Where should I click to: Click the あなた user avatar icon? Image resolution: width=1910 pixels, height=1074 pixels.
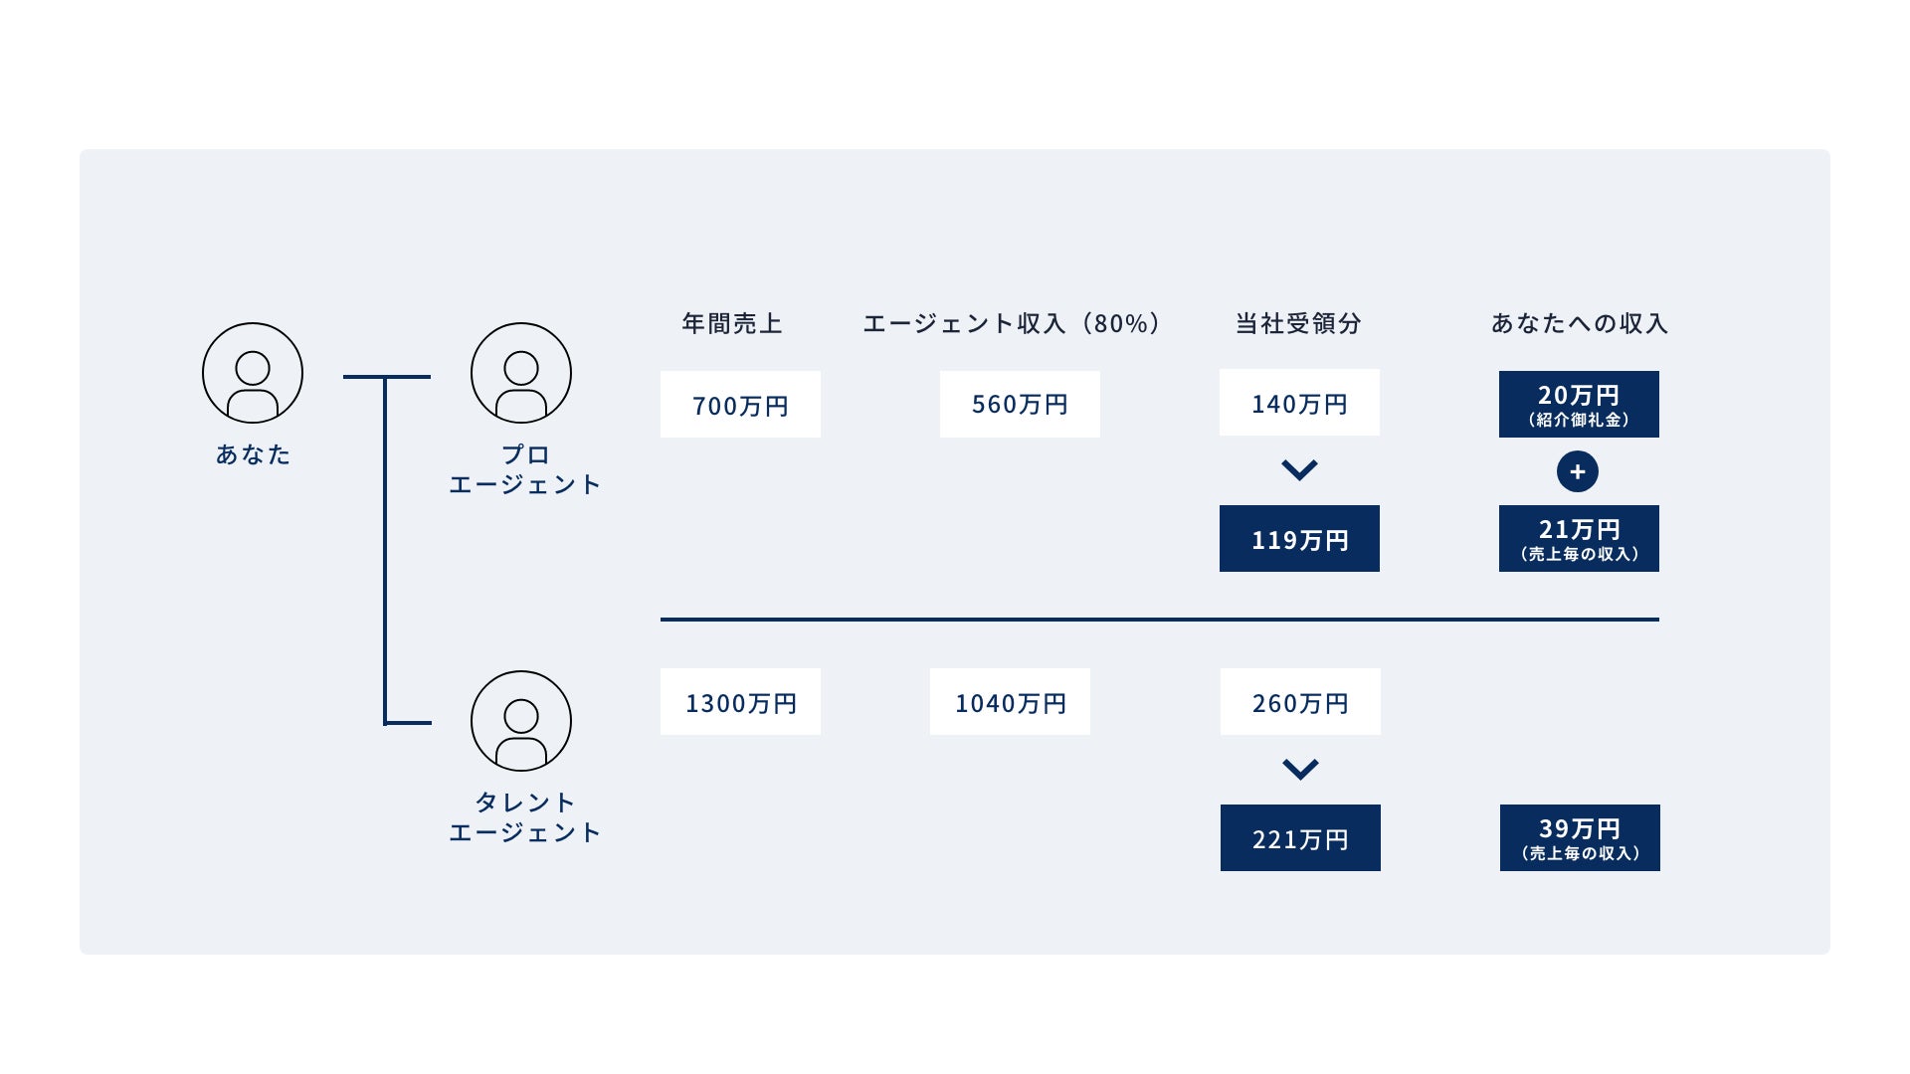pyautogui.click(x=253, y=373)
